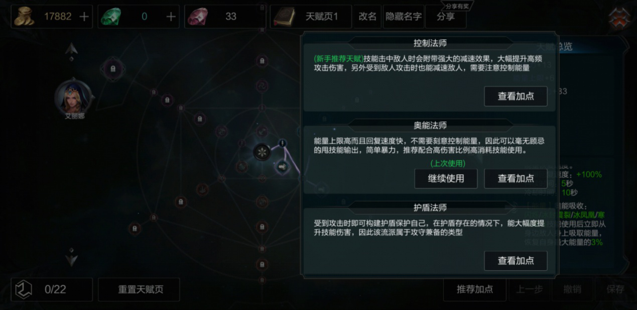Viewport: 637px width, 310px height.
Task: Click the 改名 rename button
Action: pos(367,17)
